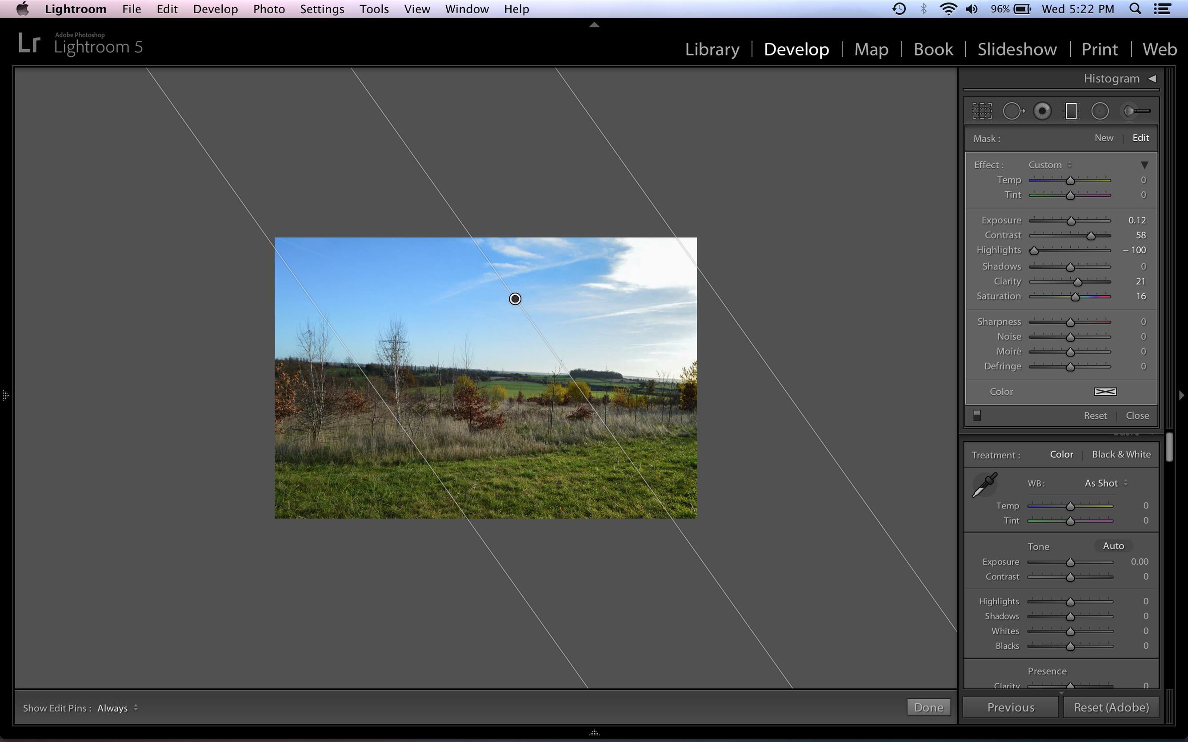Switch to the Library module
Image resolution: width=1188 pixels, height=742 pixels.
coord(712,49)
